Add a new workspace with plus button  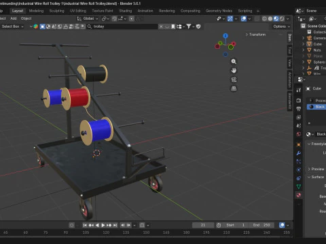click(x=258, y=11)
